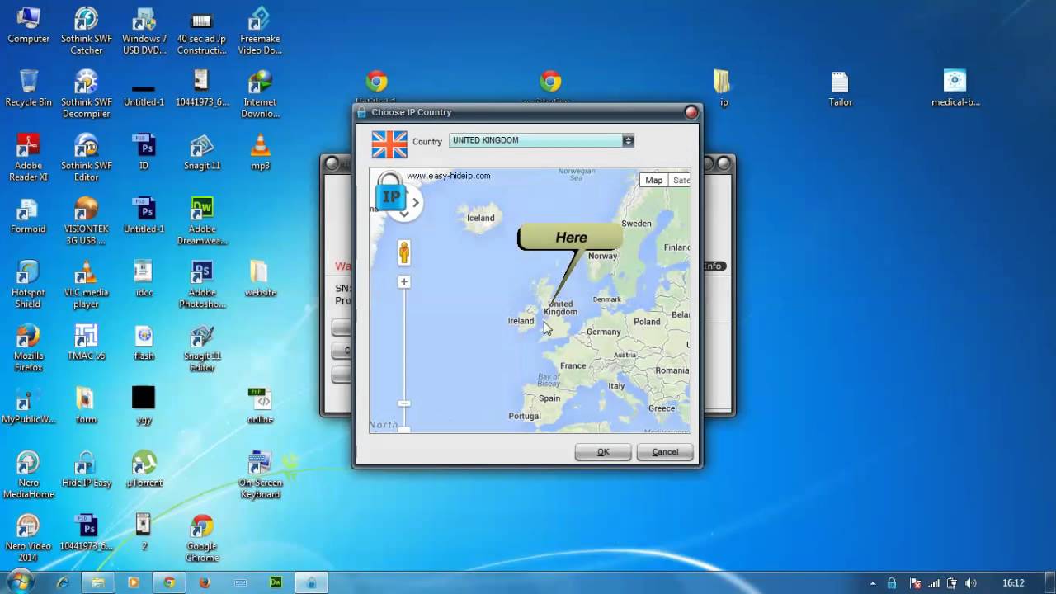
Task: Click the yellow Street View pegman icon
Action: (x=404, y=252)
